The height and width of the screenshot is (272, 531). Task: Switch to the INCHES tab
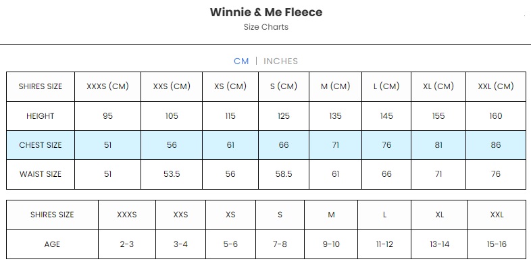280,61
